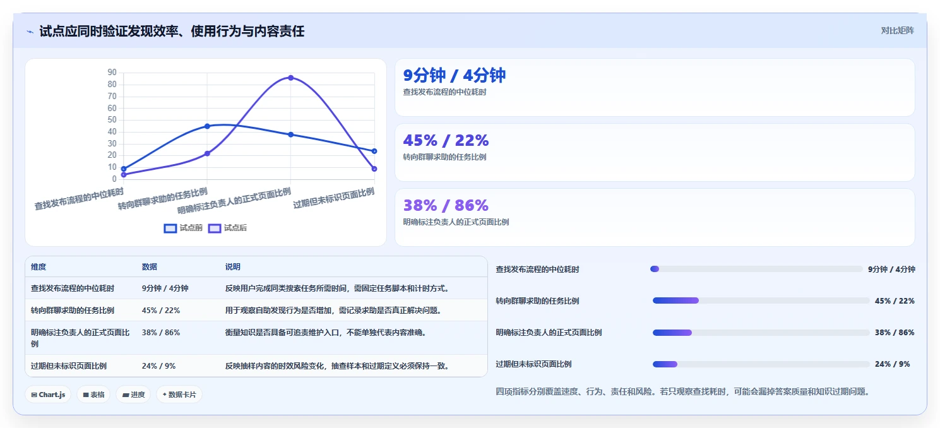Click the Chart.js chip
The width and height of the screenshot is (940, 428).
[48, 395]
